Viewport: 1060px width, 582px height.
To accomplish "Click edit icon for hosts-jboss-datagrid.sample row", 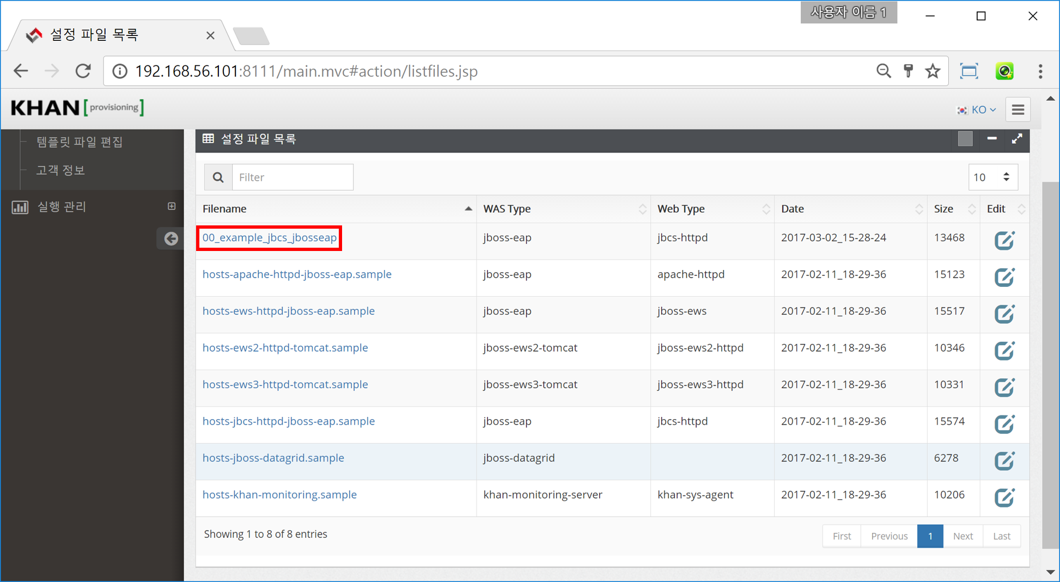I will [x=1004, y=461].
